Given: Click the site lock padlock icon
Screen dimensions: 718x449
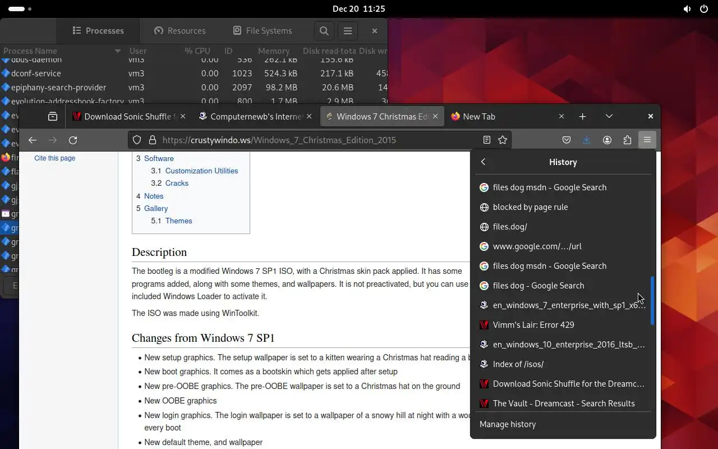Looking at the screenshot, I should pos(152,140).
